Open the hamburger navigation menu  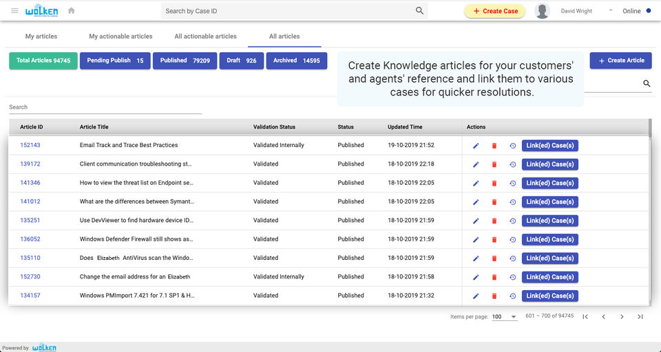14,10
